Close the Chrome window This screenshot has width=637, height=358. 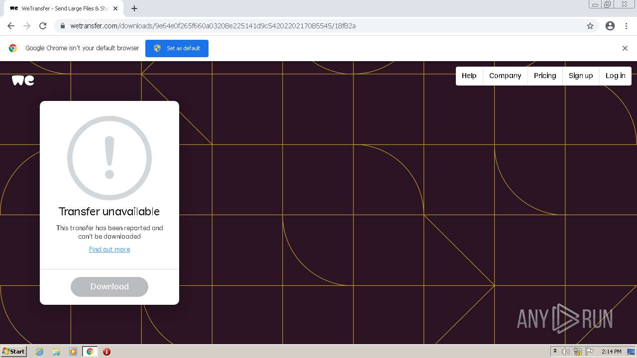coord(624,4)
